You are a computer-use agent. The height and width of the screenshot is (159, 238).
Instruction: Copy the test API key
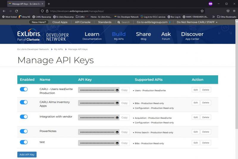[124, 143]
